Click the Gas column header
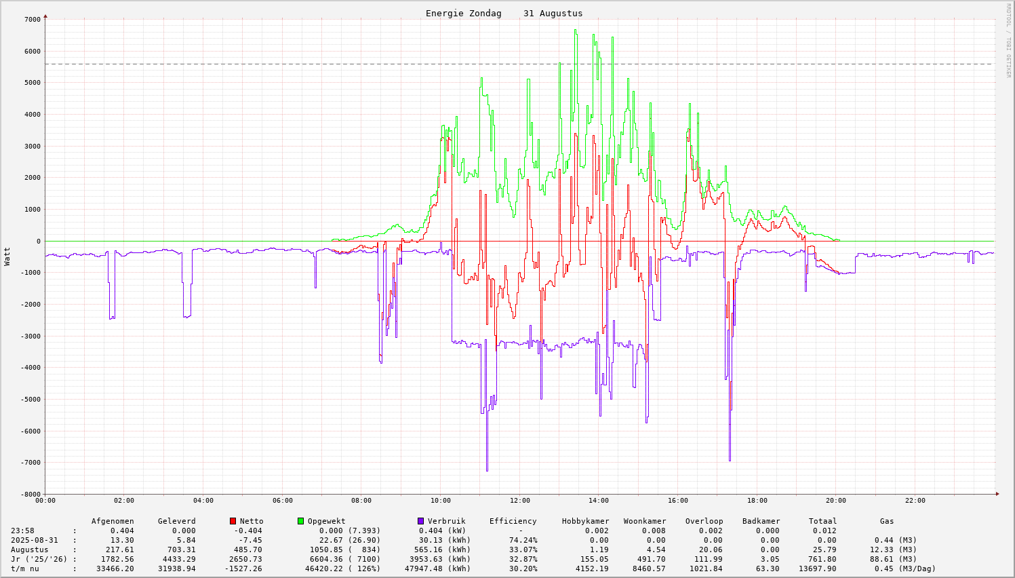 887,521
